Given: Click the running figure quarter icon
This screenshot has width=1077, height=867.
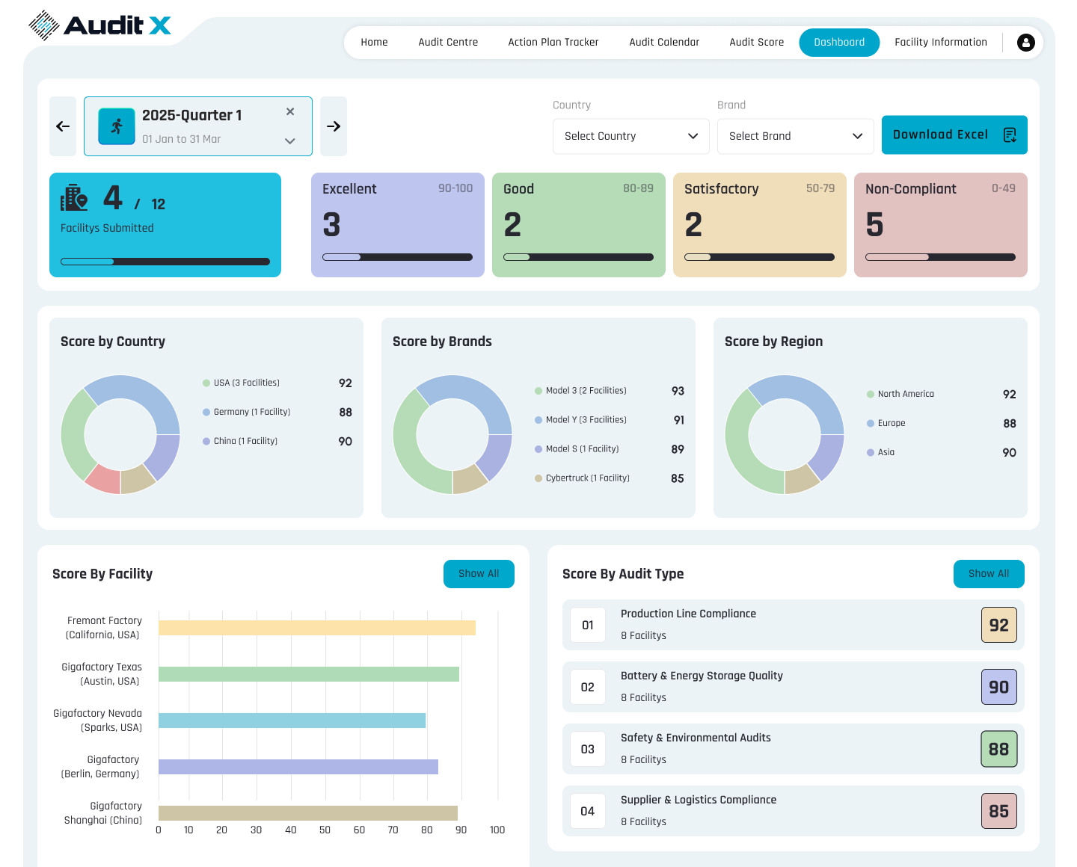Looking at the screenshot, I should coord(117,126).
